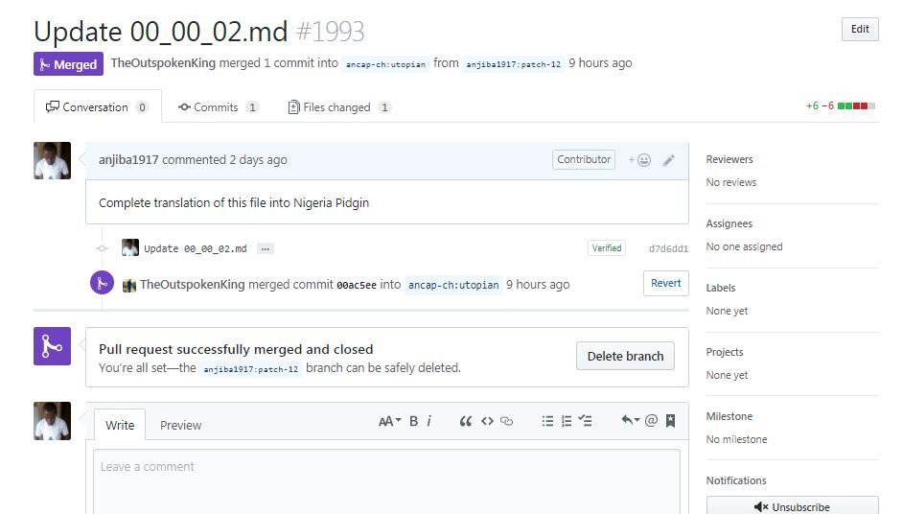
Task: Open saved replies dropdown
Action: (x=630, y=421)
